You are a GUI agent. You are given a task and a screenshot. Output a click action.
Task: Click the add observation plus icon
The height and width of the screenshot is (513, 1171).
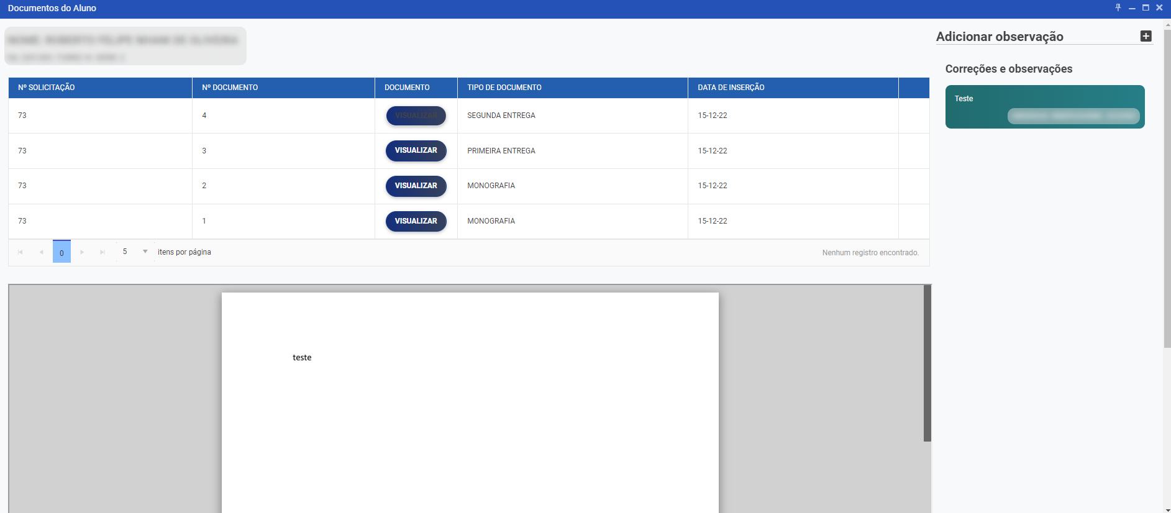(1146, 36)
